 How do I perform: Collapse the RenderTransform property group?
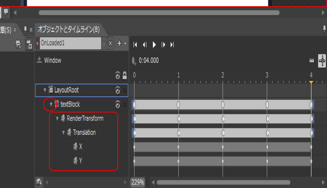coord(57,119)
